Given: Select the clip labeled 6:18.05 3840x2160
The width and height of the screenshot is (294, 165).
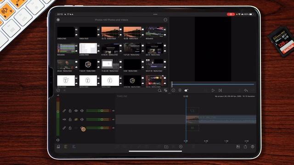Looking at the screenshot, I should pos(110,48).
